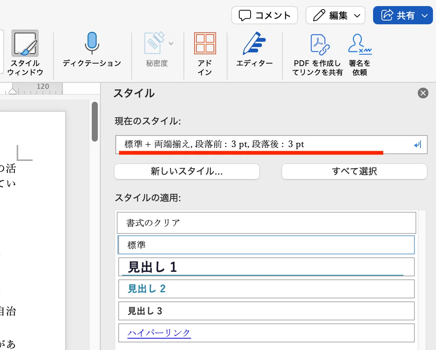Viewport: 436px width, 350px height.
Task: Toggle the スタイルウィンドウ button
Action: 25,53
